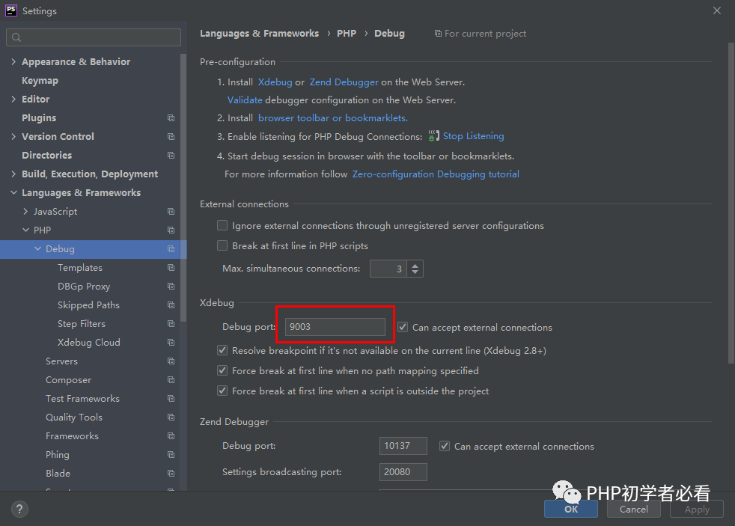Click the Stop Listening link
735x526 pixels.
click(x=474, y=136)
